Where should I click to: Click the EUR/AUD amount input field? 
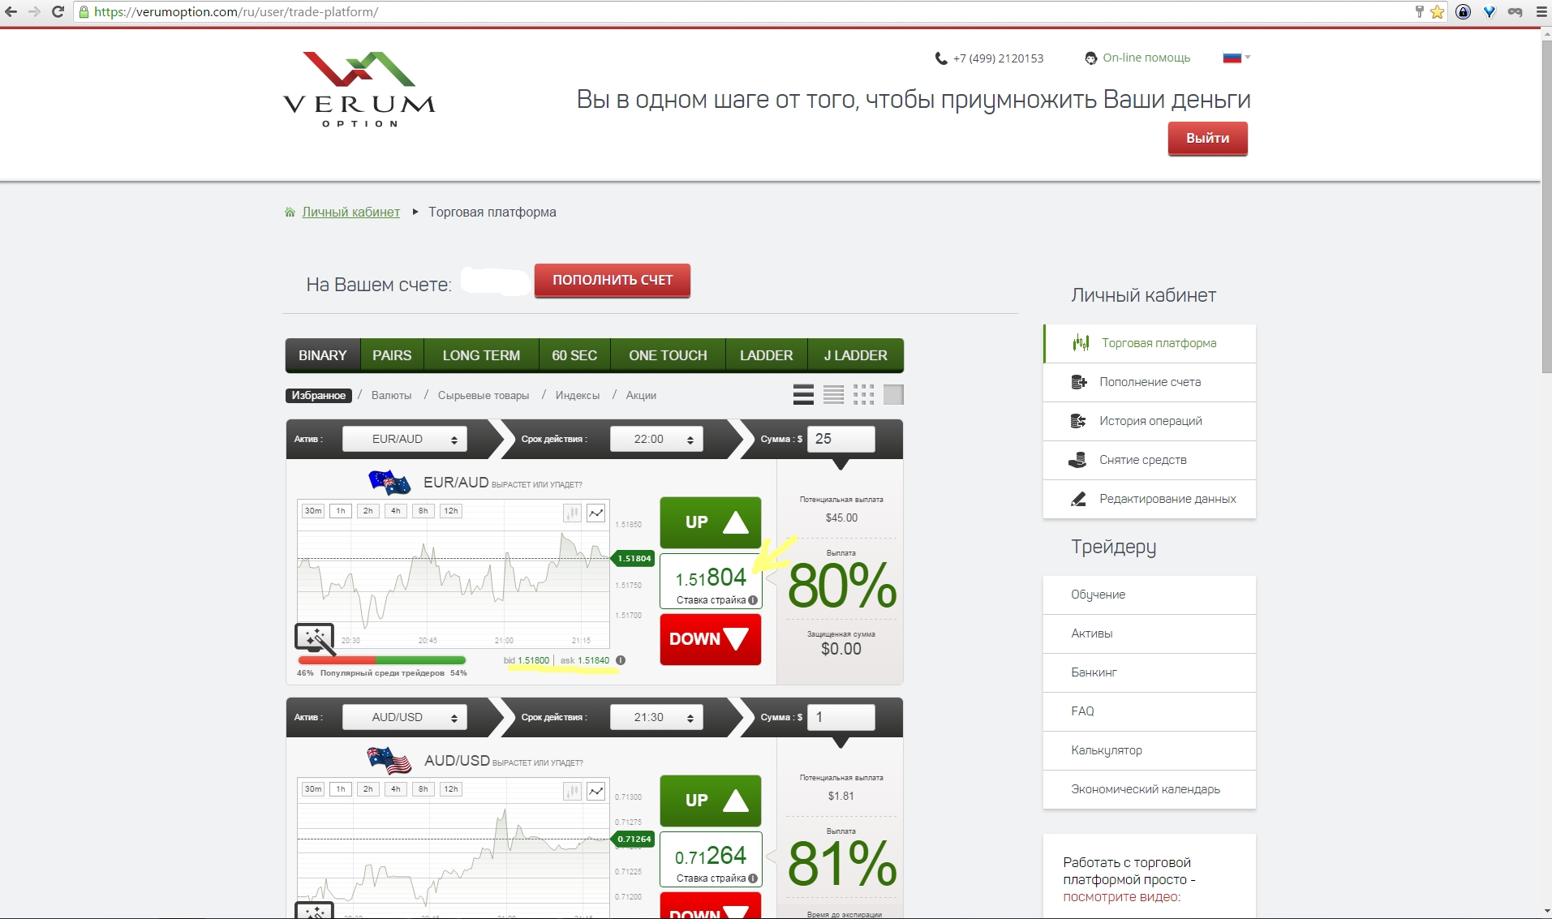coord(840,439)
